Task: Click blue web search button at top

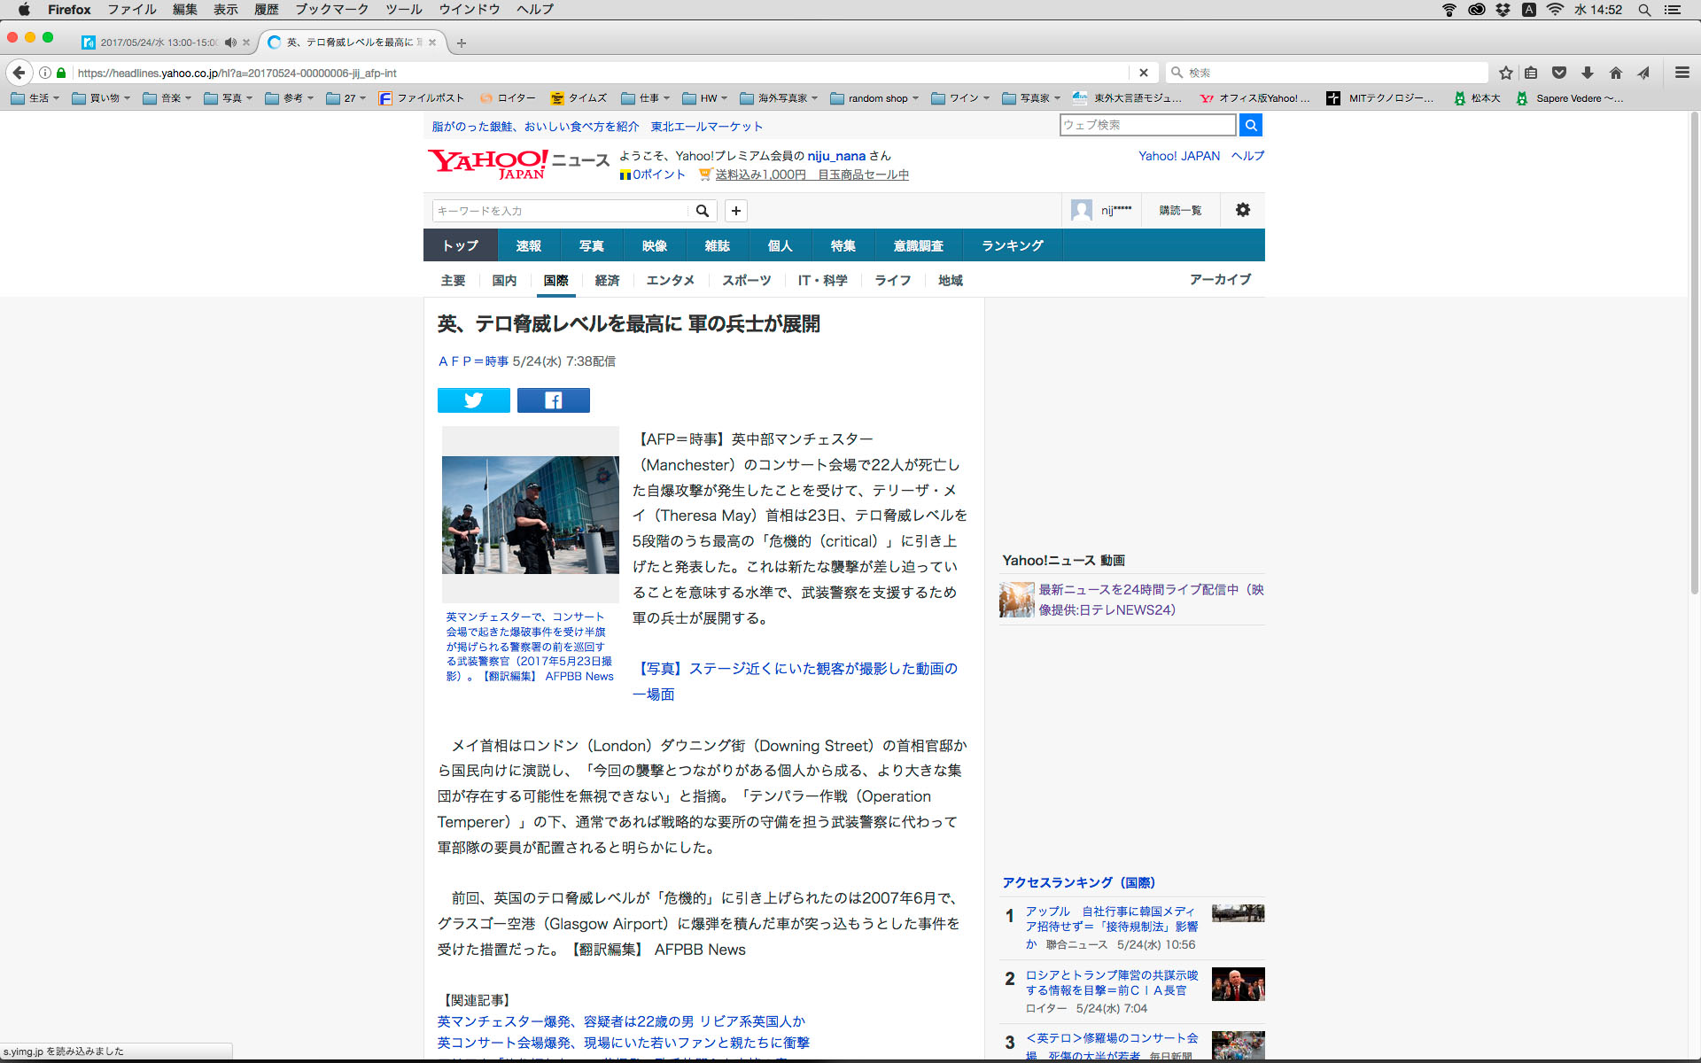Action: [1250, 125]
